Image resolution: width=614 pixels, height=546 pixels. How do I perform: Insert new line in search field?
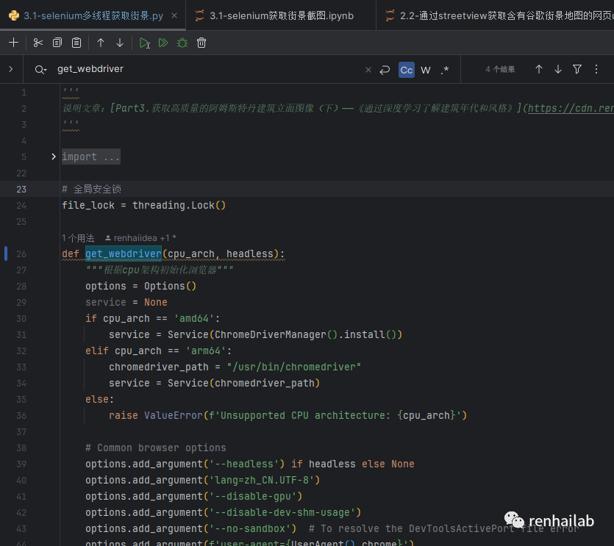[x=385, y=70]
